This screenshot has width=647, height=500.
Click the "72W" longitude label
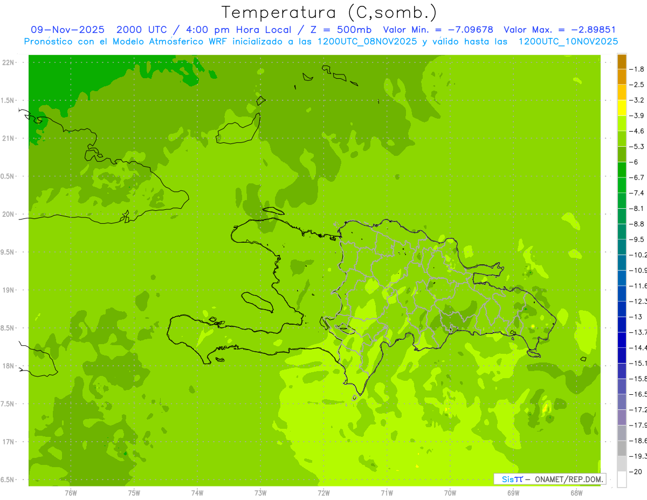[x=324, y=492]
